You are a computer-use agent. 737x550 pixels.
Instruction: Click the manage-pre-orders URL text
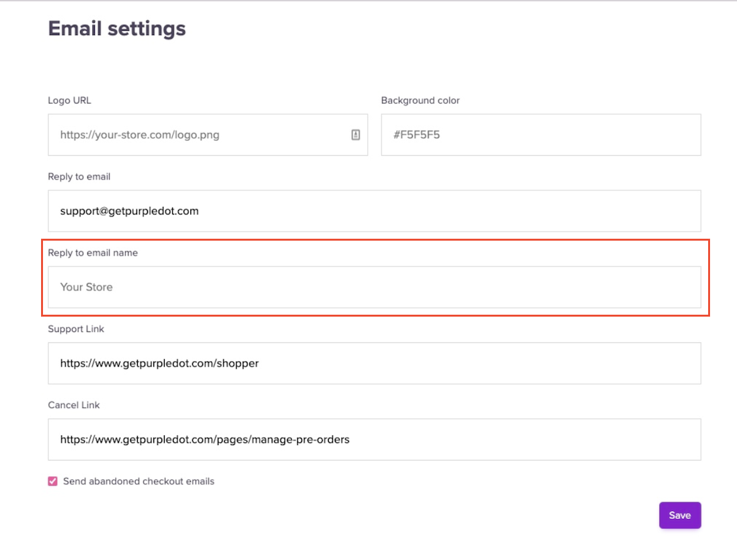(204, 440)
